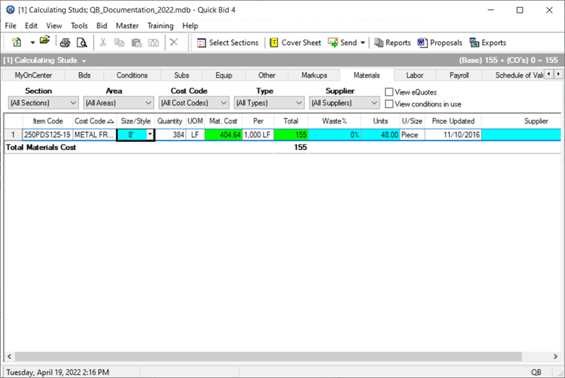Enable the View eQuotes checkbox
The height and width of the screenshot is (378, 565).
coord(389,92)
